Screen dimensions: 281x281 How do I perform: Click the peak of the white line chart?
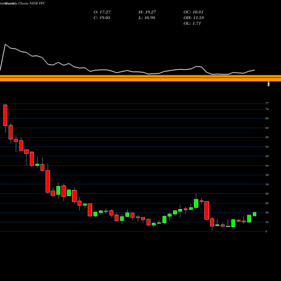[x=5, y=44]
